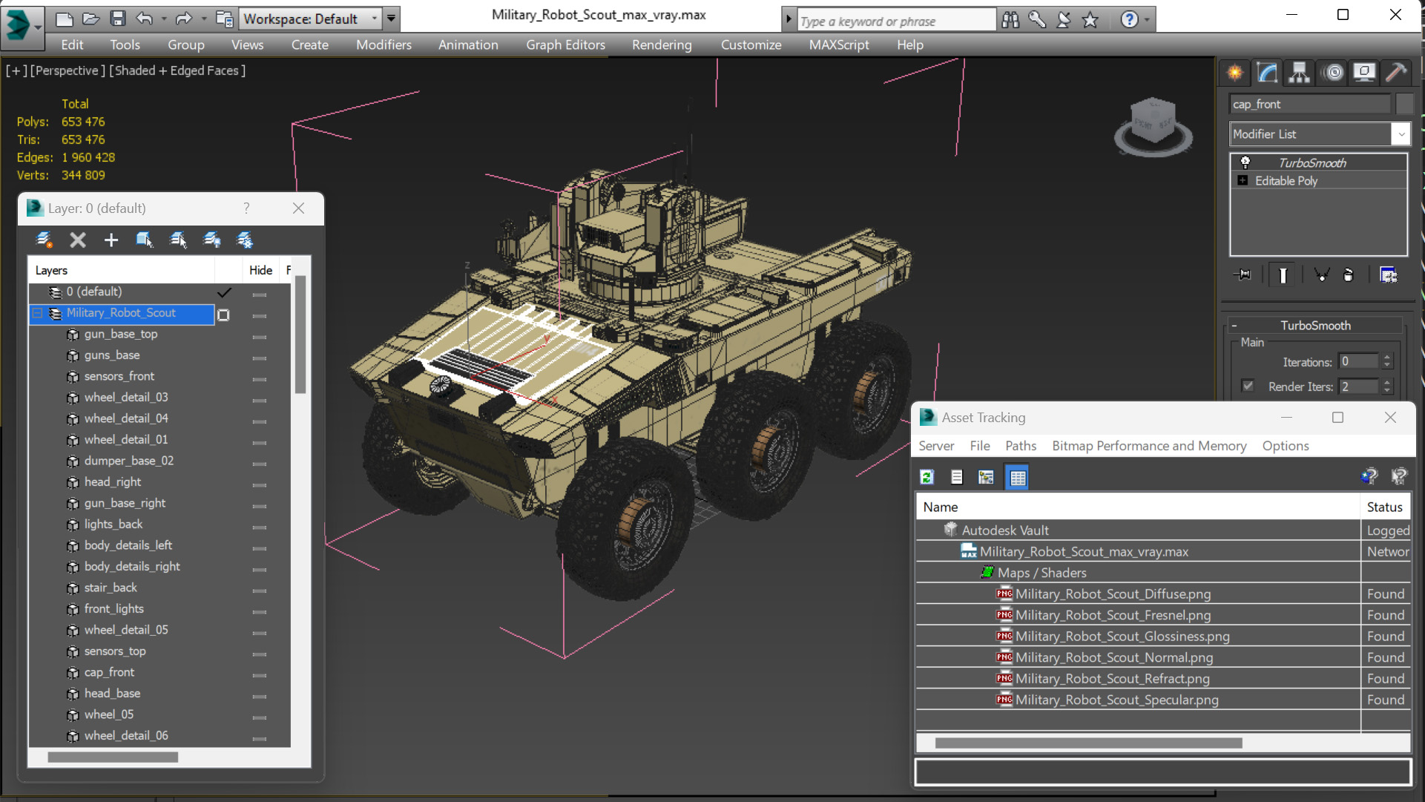Collapse the TurboSmooth rollout
1425x802 pixels.
(1234, 326)
